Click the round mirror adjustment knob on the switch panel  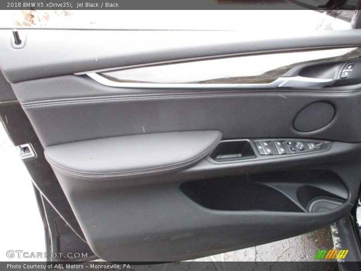click(x=299, y=146)
